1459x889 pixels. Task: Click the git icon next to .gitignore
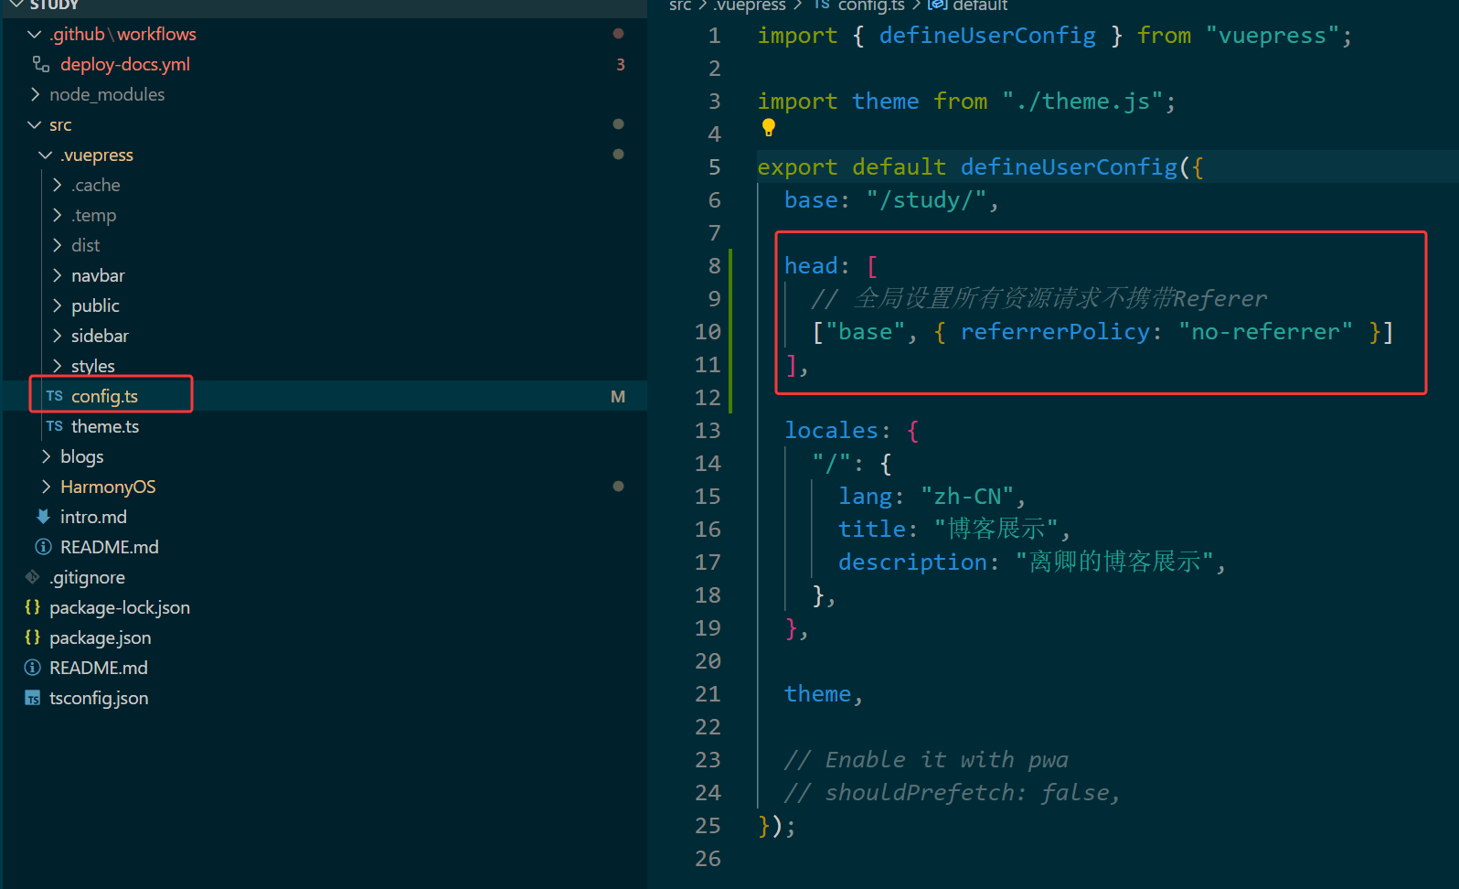pyautogui.click(x=33, y=577)
